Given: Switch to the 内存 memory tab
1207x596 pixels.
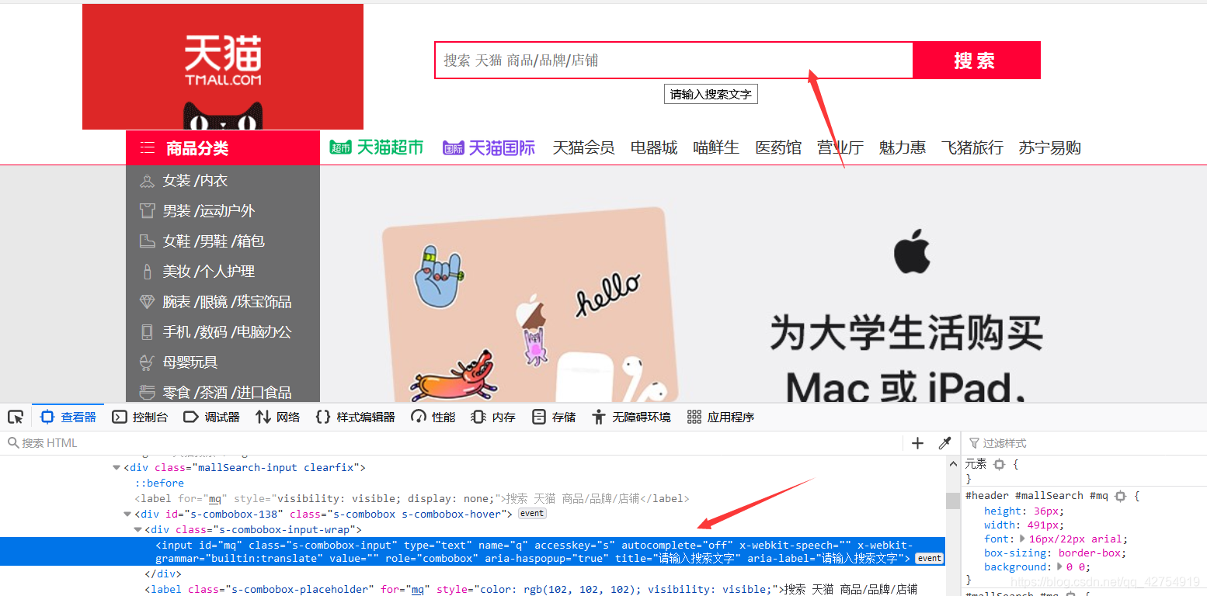Looking at the screenshot, I should click(493, 418).
